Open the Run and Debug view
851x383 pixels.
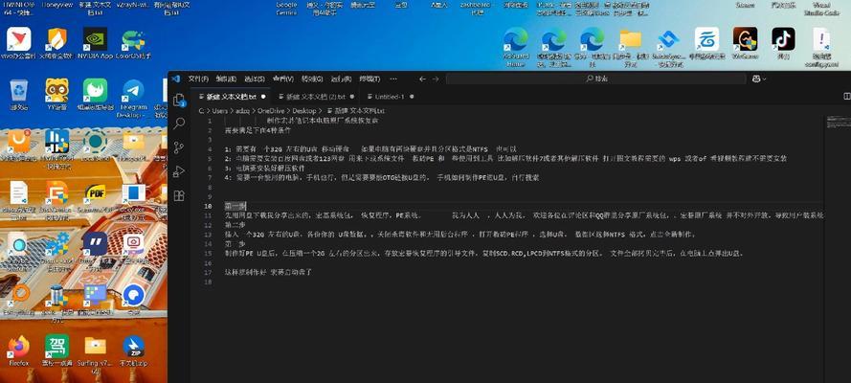coord(179,172)
